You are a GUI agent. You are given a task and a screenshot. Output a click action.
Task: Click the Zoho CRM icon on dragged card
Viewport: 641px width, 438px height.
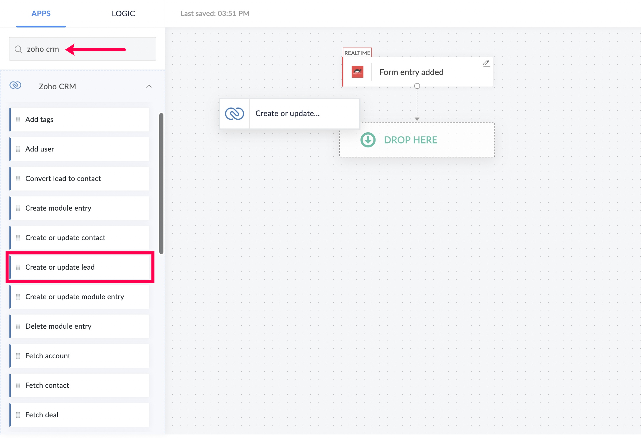pos(235,114)
